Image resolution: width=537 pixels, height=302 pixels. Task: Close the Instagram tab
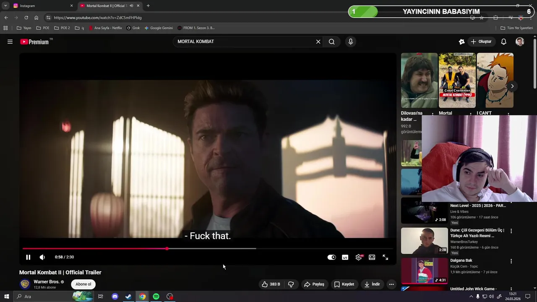[x=71, y=6]
